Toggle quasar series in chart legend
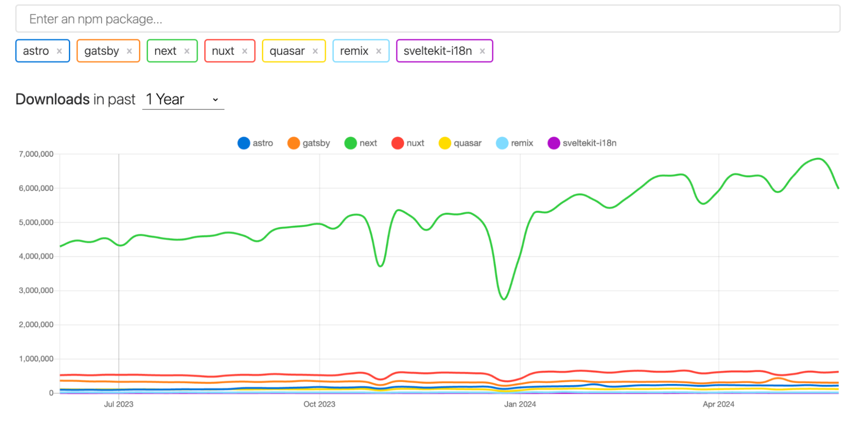 460,143
